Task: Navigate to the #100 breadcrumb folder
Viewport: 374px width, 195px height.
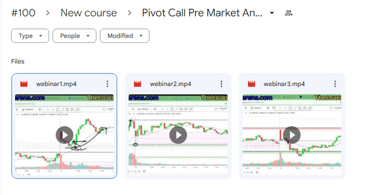Action: point(23,13)
